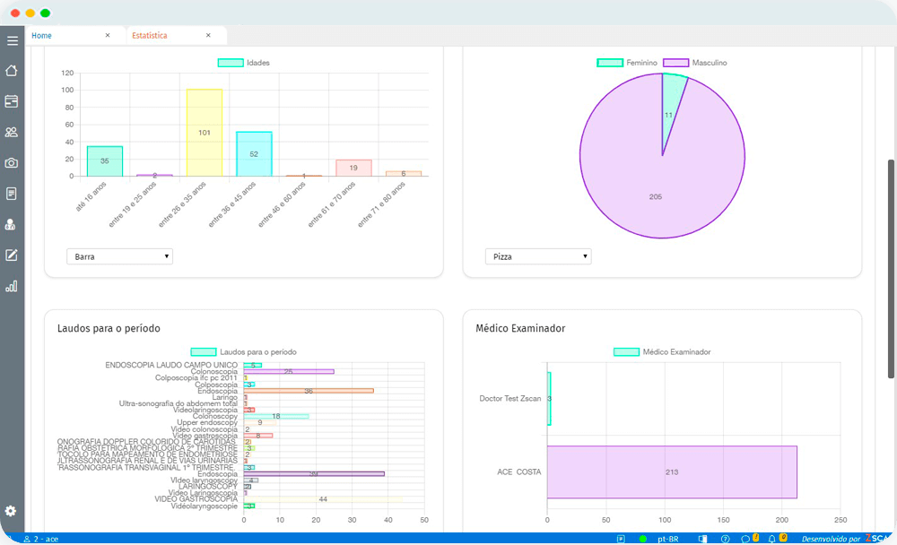The image size is (897, 545).
Task: Click the Upper endoscopy axis label
Action: (207, 422)
